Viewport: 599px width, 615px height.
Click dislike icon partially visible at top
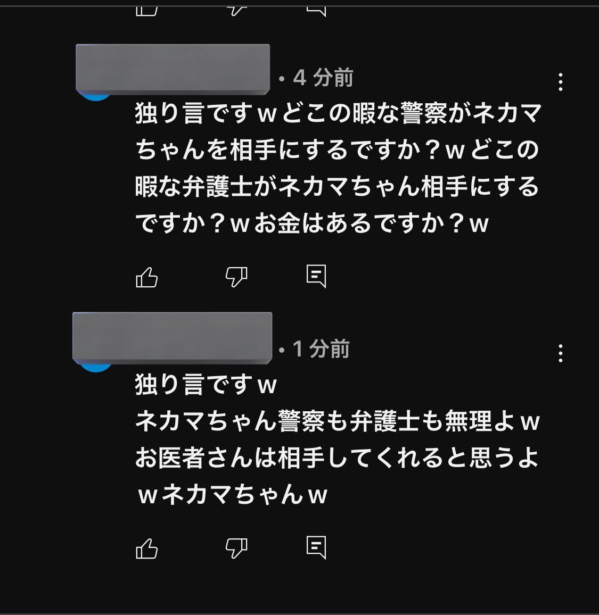(236, 11)
